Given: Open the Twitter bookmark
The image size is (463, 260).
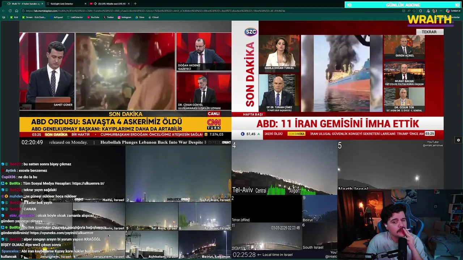Looking at the screenshot, I should coord(109,17).
